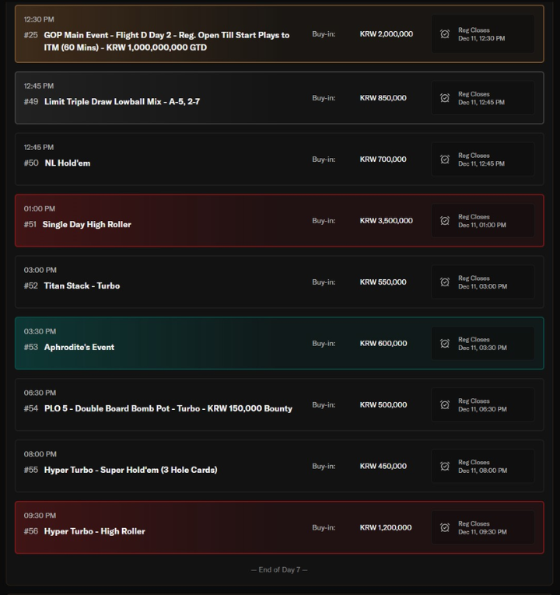Click alarm clock icon for Hyper Turbo High Roller
This screenshot has height=595, width=560.
445,527
